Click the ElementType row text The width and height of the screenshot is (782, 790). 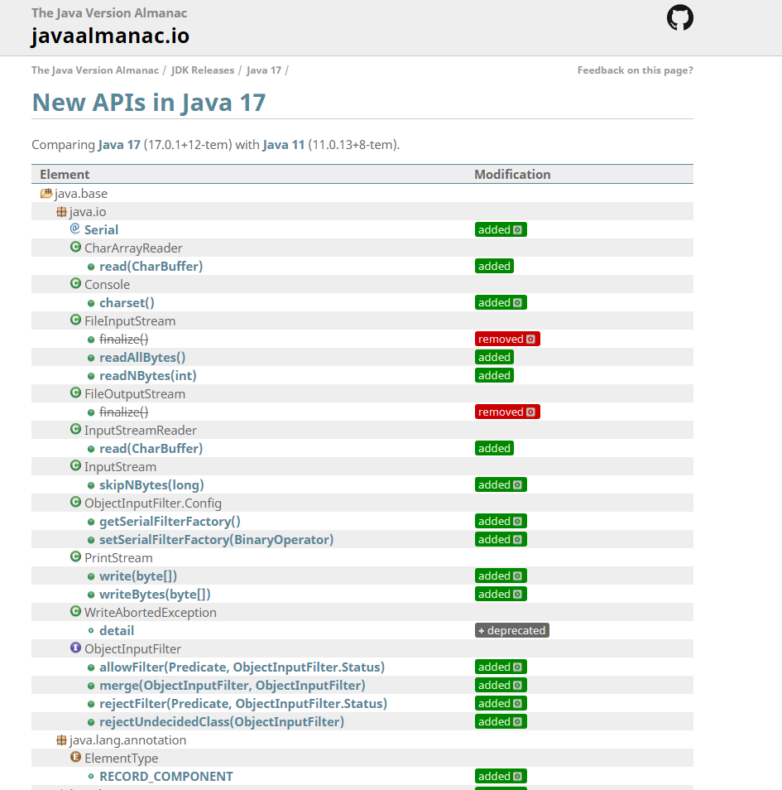click(122, 758)
